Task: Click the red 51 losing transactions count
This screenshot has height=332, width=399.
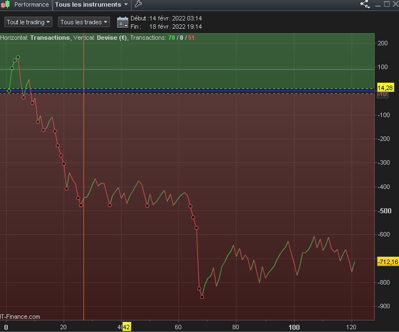Action: tap(191, 38)
